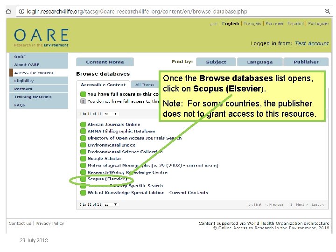Click page number 1 in pagination
The height and width of the screenshot is (252, 336).
[x=291, y=205]
